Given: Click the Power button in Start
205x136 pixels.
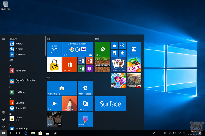Looking at the screenshot, I should [4, 126].
